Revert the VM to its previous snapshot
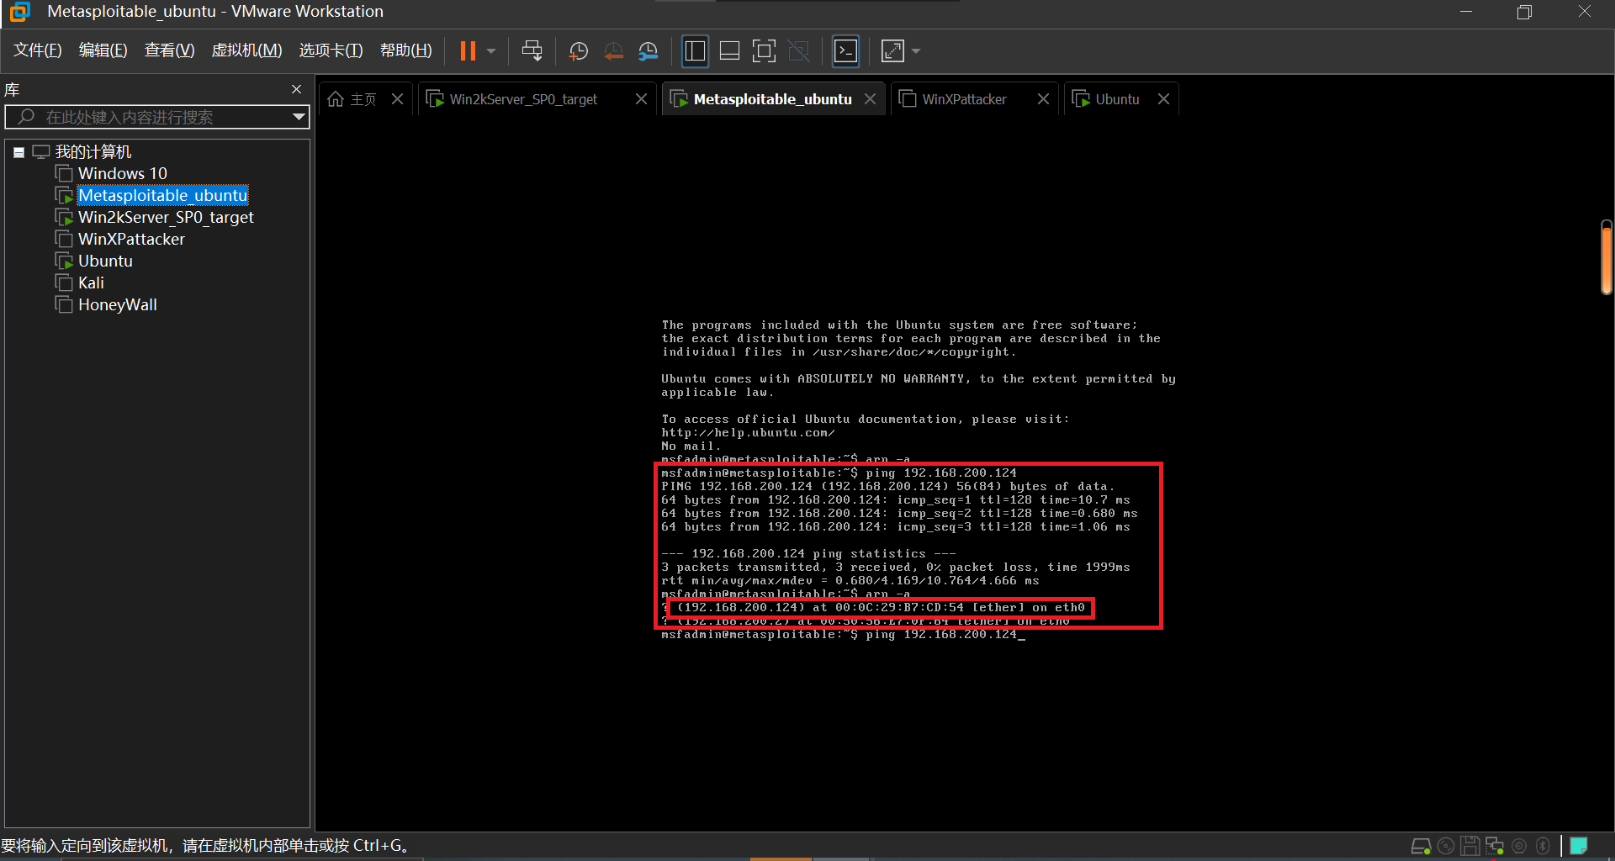Image resolution: width=1615 pixels, height=861 pixels. 614,51
